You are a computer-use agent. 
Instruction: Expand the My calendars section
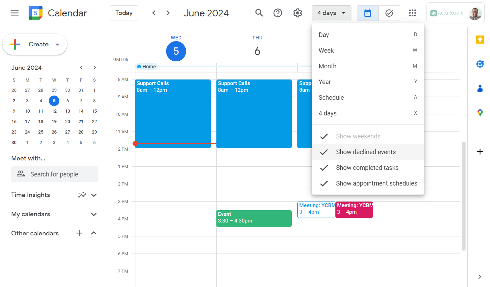94,214
